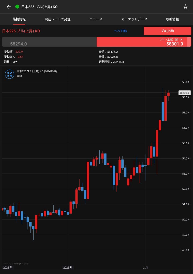This screenshot has width=193, height=274.
Task: Tap the red 58301.0 price button
Action: coord(144,42)
